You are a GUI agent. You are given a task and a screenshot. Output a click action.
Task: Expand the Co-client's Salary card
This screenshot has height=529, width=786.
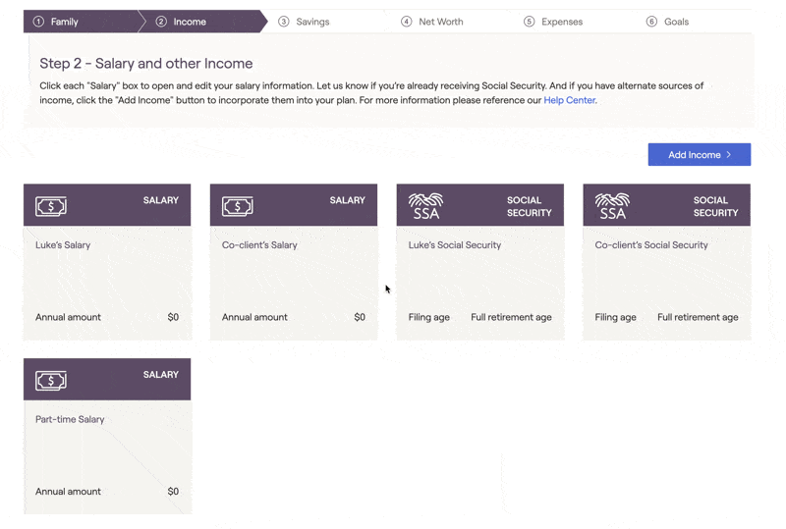[x=294, y=262]
